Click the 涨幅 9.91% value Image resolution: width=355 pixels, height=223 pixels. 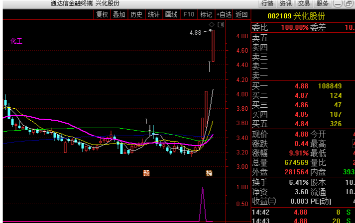click(x=299, y=153)
